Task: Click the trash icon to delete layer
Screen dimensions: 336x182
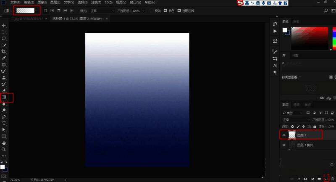Action: 332,179
